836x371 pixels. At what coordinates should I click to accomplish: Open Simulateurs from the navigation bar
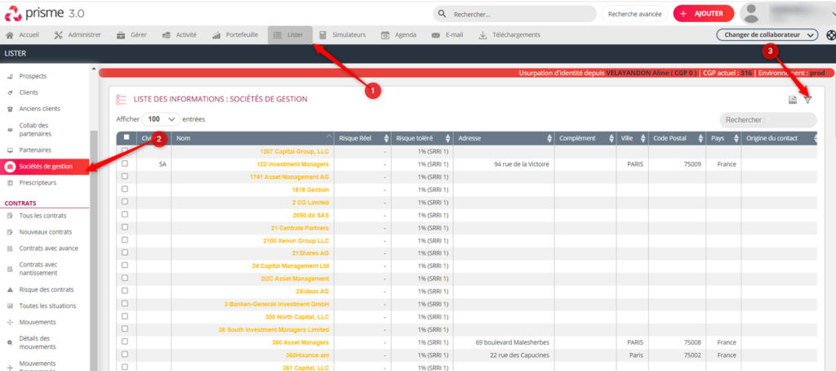pos(342,35)
